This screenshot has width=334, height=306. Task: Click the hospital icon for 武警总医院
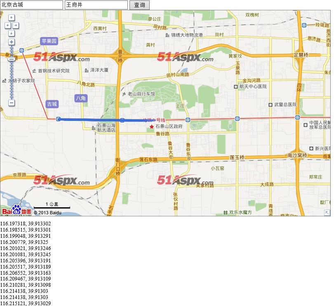pos(270,105)
